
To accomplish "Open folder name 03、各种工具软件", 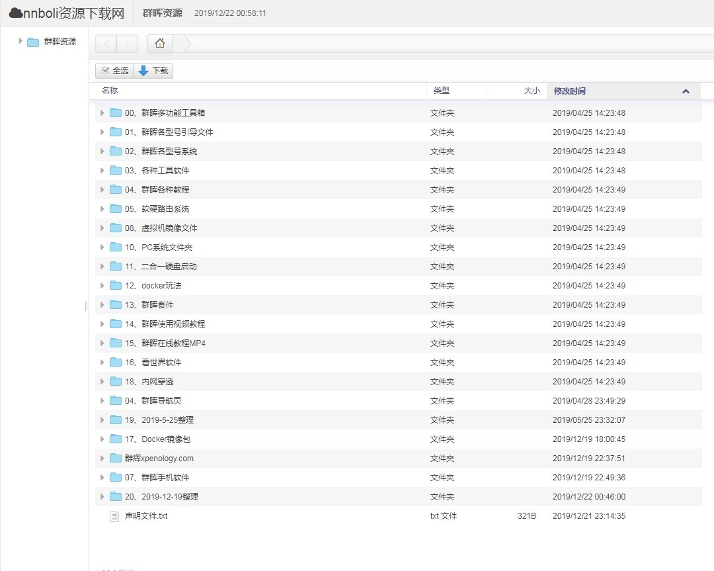I will tap(157, 171).
